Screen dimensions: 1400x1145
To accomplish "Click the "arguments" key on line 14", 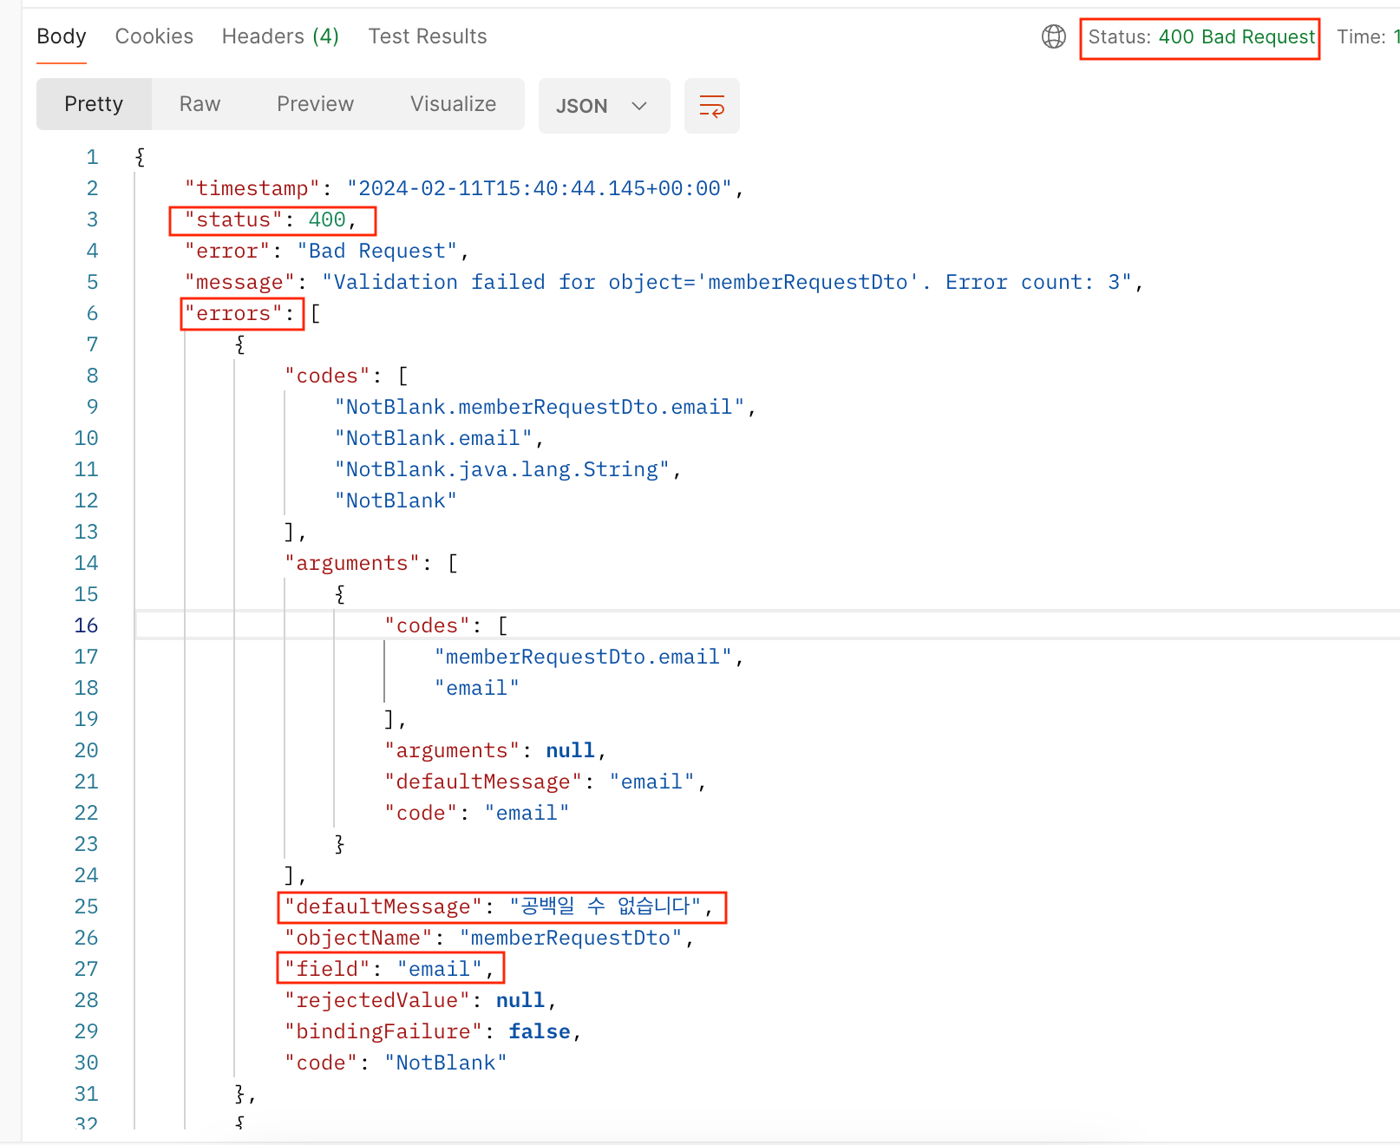I will [x=353, y=563].
